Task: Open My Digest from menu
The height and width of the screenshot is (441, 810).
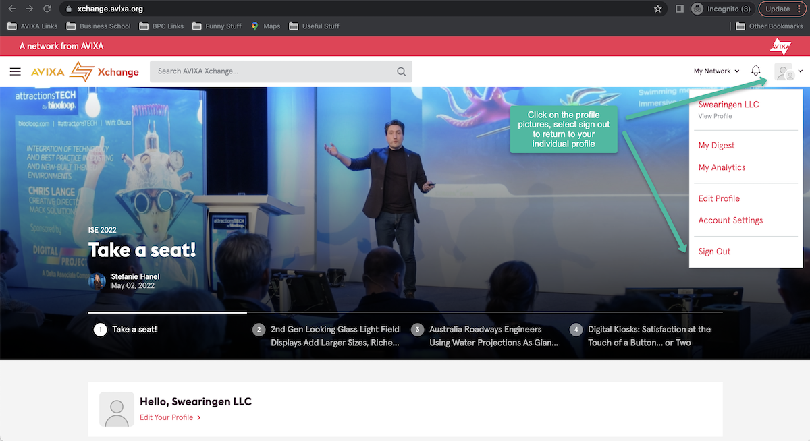Action: [716, 146]
